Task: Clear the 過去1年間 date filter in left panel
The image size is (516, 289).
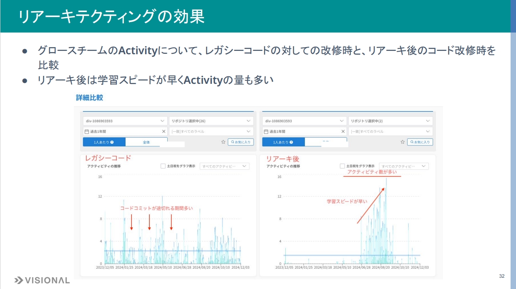Action: pyautogui.click(x=164, y=131)
